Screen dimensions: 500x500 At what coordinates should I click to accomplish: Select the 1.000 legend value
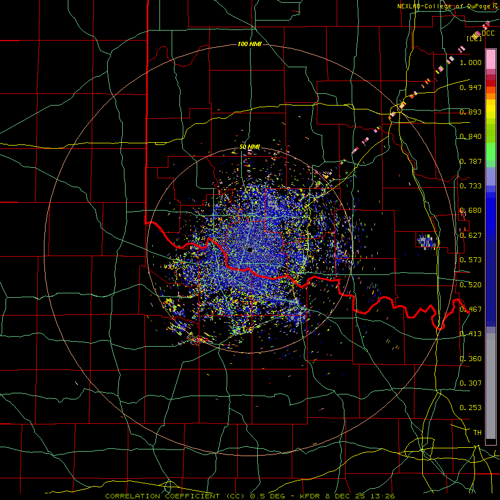[x=471, y=62]
